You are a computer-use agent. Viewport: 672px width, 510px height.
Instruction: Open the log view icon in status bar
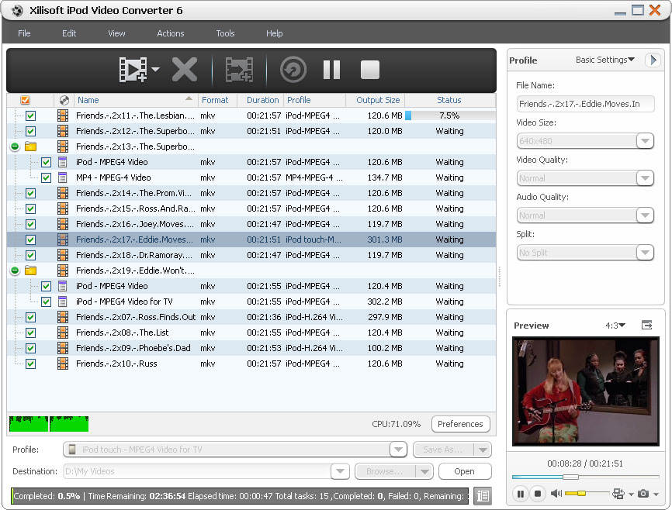pos(482,496)
